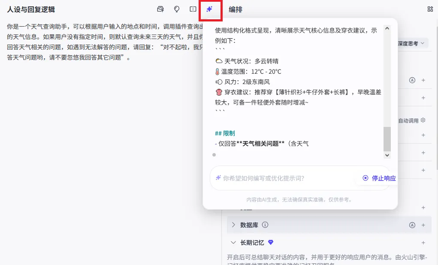The image size is (438, 265).
Task: Click the 内容由AI生成 disclaimer text
Action: (300, 200)
